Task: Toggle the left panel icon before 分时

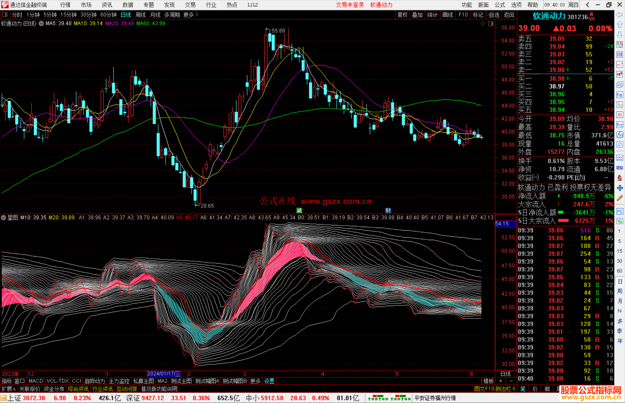Action: 5,15
